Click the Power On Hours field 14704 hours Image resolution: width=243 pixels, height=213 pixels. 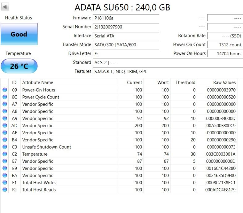pyautogui.click(x=225, y=54)
